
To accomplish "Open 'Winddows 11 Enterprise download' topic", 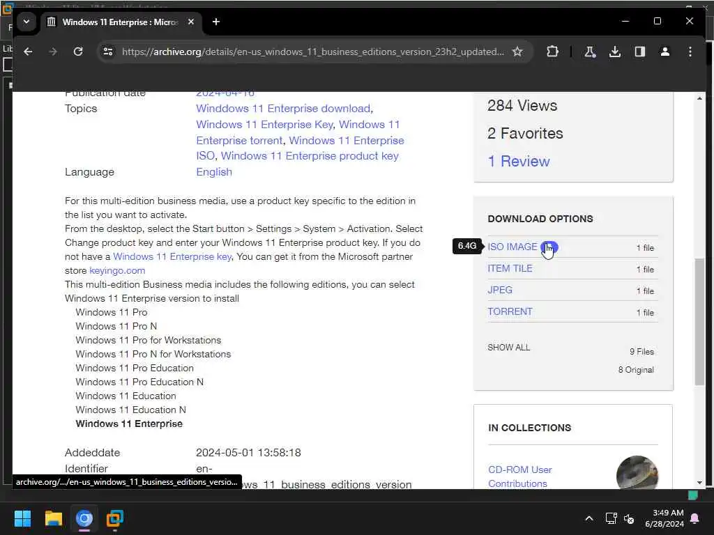I will pyautogui.click(x=283, y=109).
